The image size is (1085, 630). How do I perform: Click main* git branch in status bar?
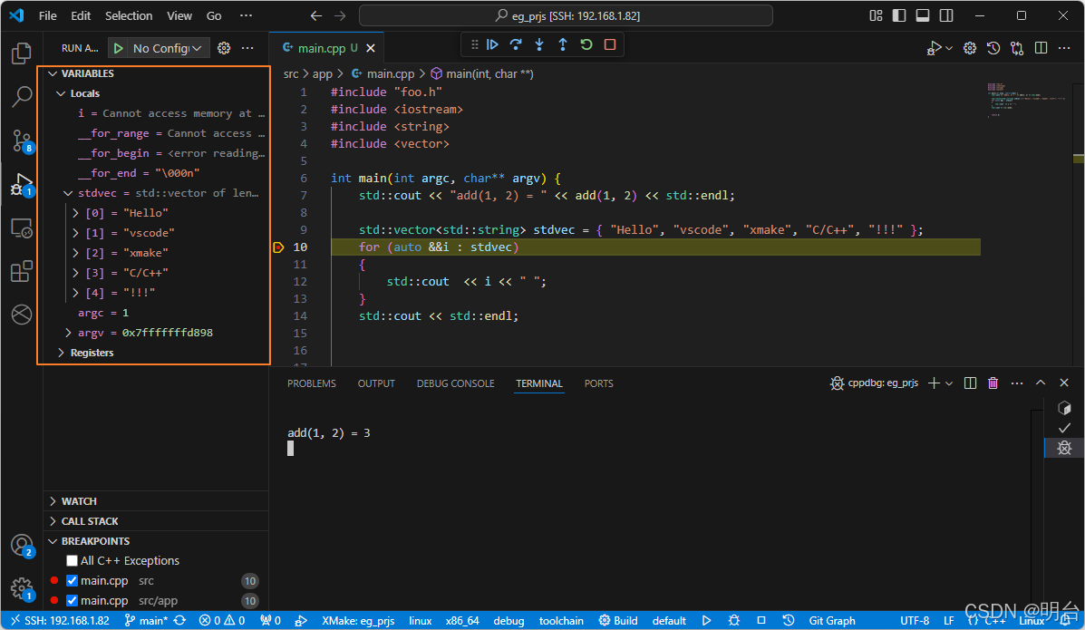click(x=146, y=620)
